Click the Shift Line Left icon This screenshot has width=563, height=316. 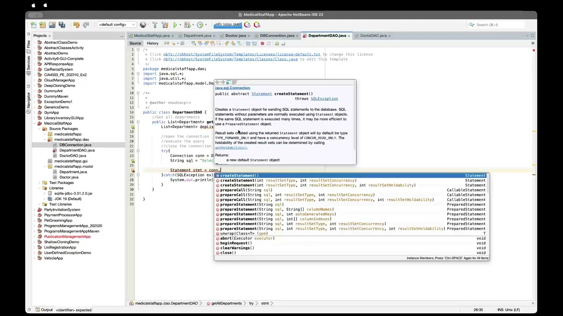[248, 43]
